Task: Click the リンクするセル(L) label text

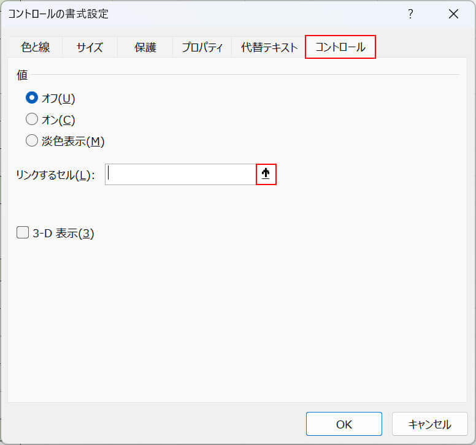Action: click(x=55, y=175)
